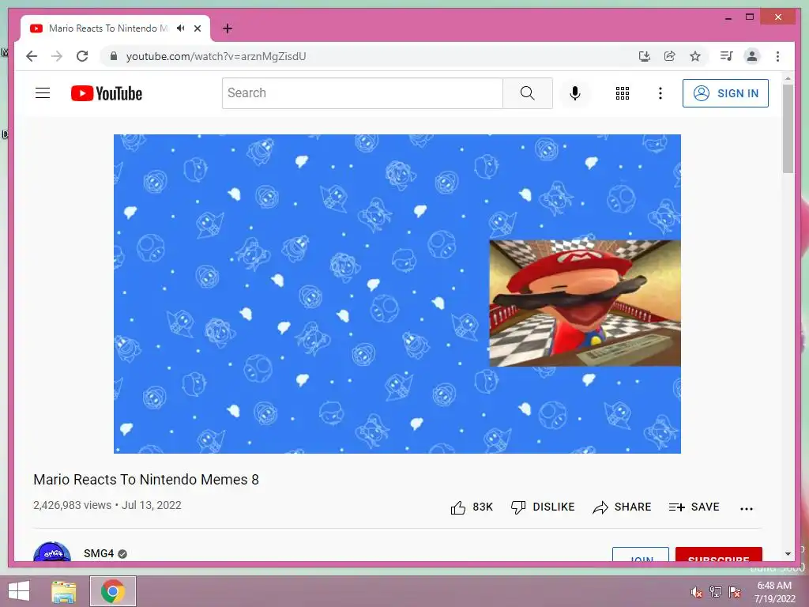This screenshot has height=607, width=809.
Task: Maximize the Chrome window
Action: 750,17
